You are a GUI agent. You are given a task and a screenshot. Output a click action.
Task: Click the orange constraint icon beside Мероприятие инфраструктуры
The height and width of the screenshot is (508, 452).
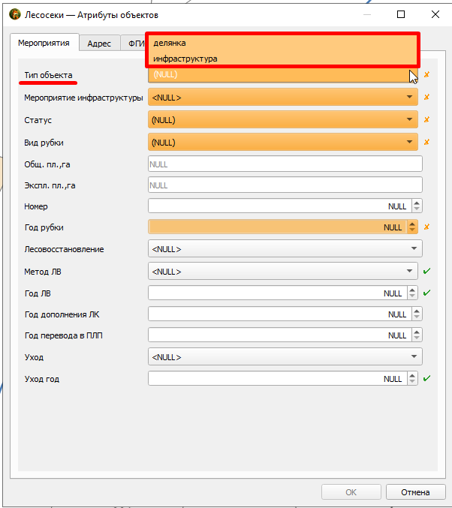pos(426,97)
